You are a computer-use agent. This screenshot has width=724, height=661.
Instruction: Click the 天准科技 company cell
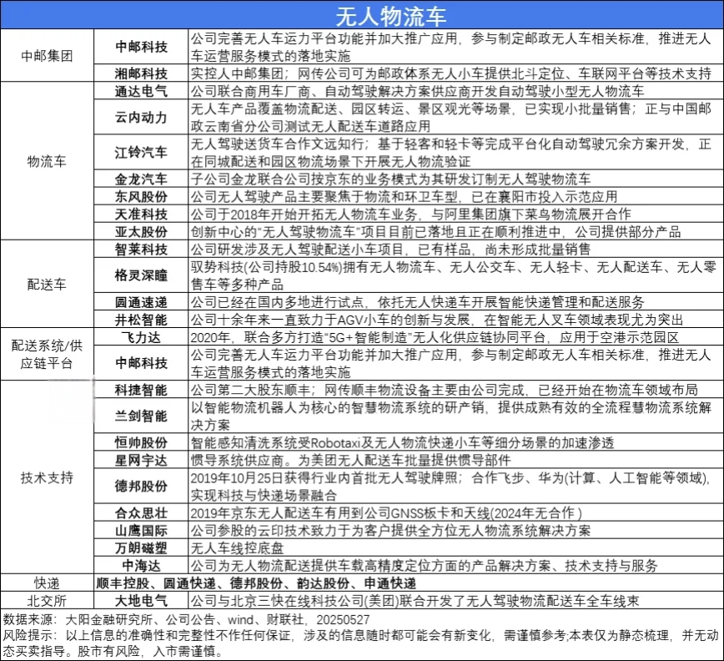pyautogui.click(x=140, y=214)
